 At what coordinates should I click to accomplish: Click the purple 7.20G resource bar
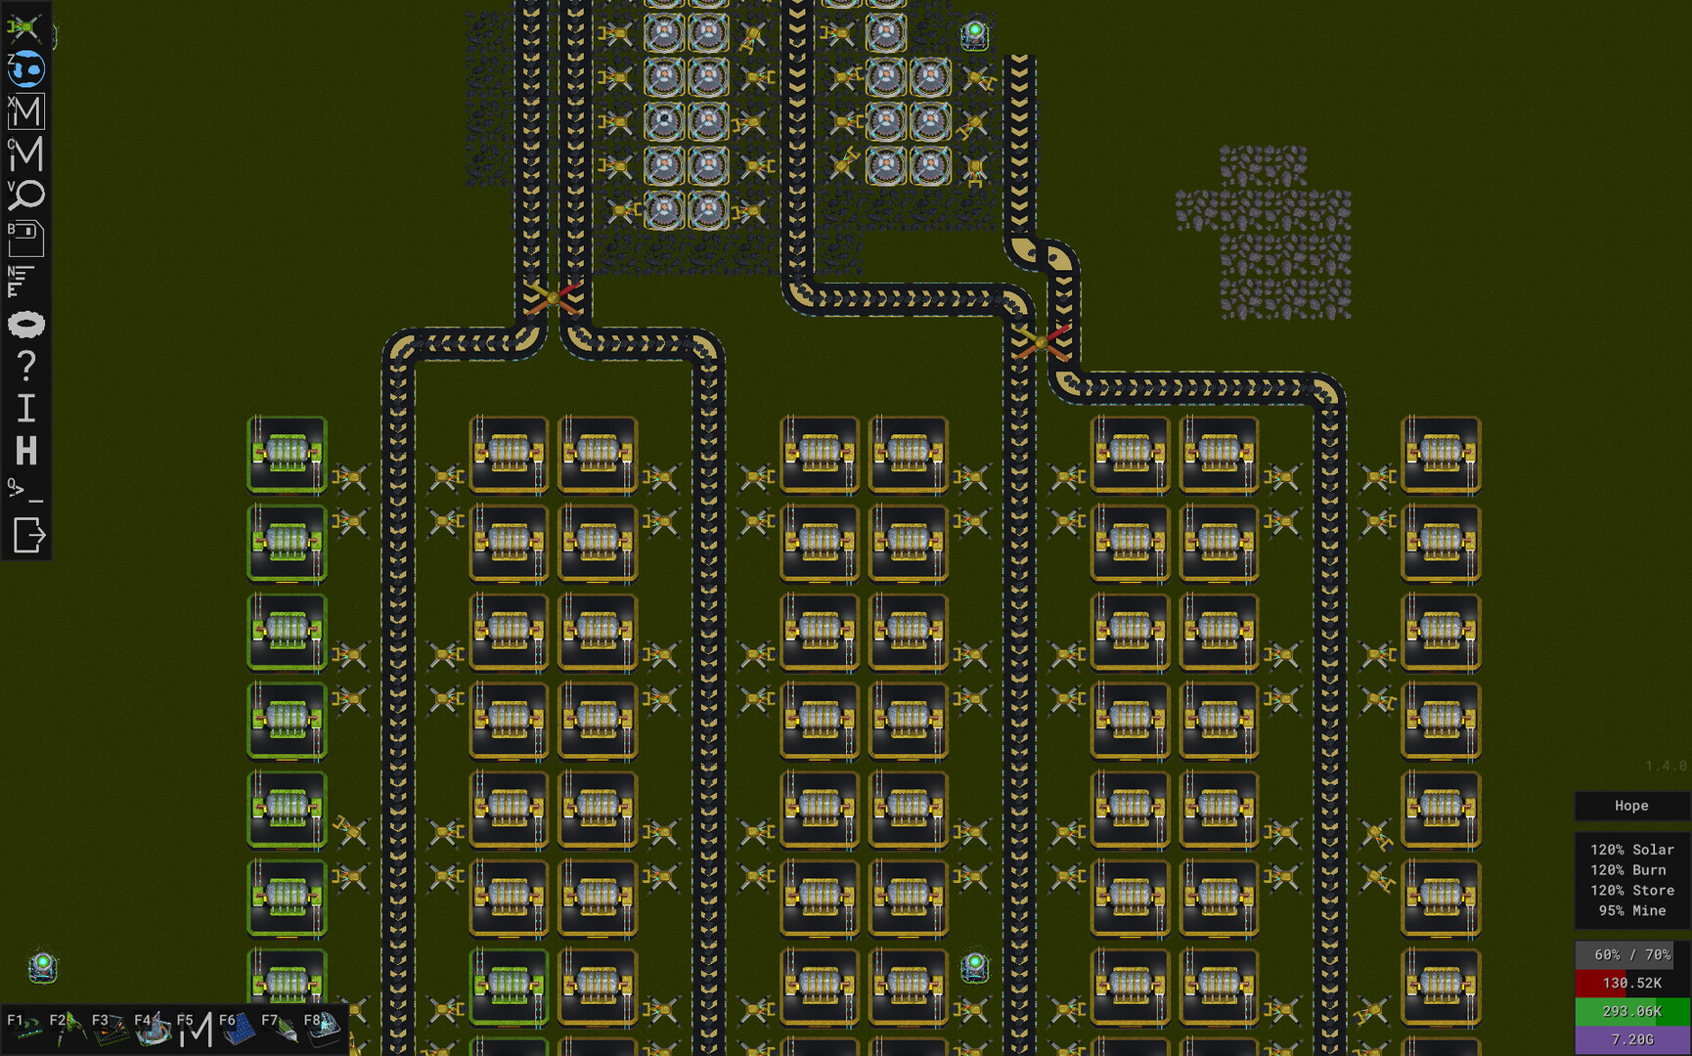coord(1630,1039)
